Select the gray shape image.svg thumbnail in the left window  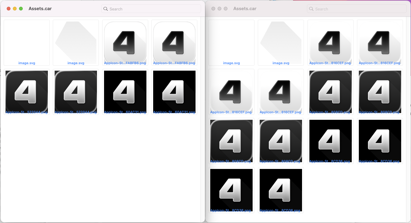[x=76, y=42]
